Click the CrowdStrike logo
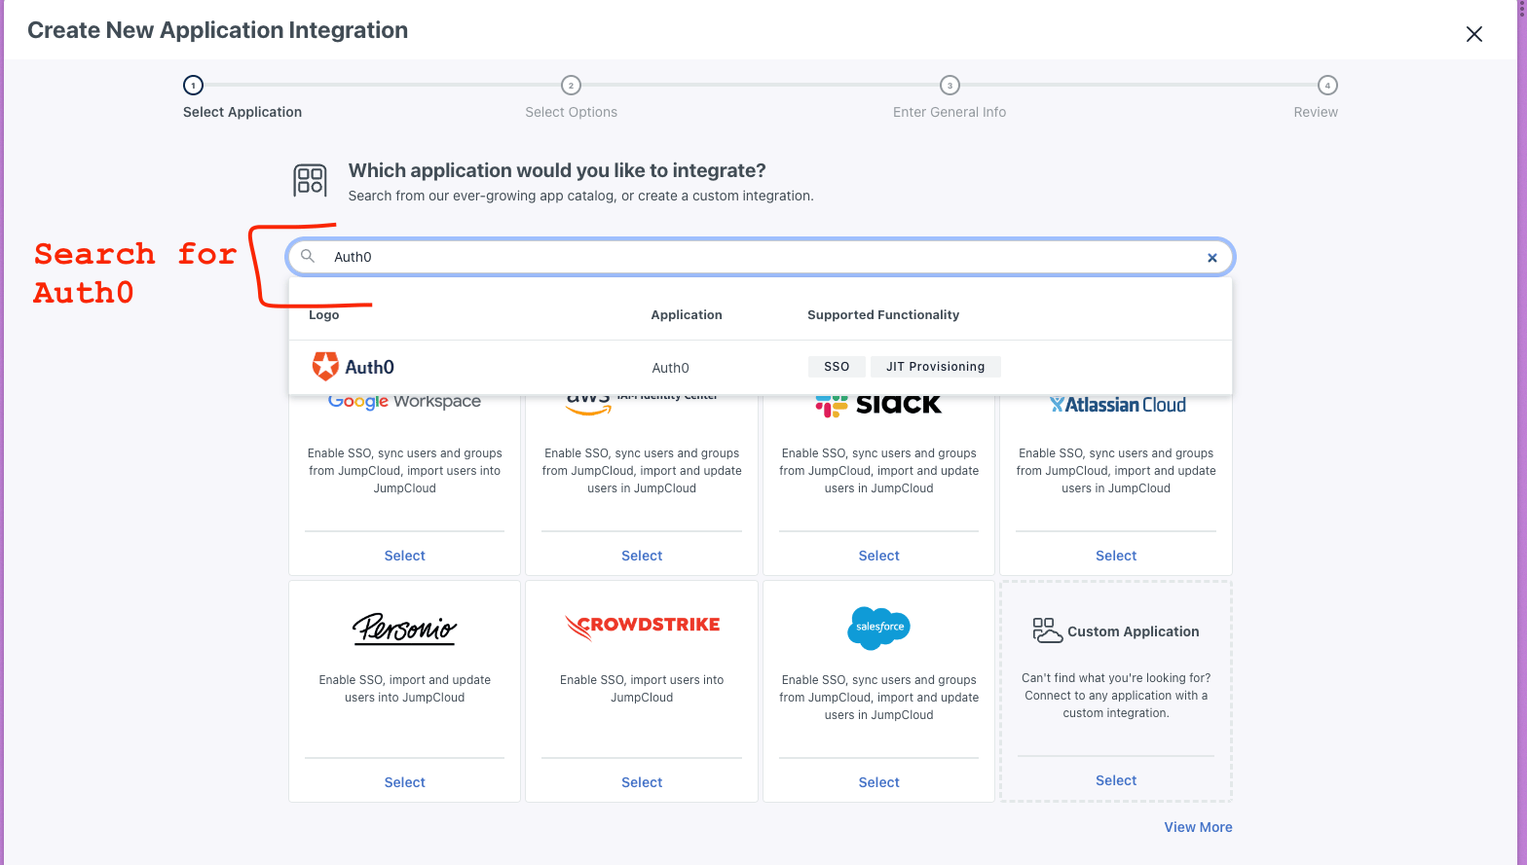1527x865 pixels. pos(642,627)
